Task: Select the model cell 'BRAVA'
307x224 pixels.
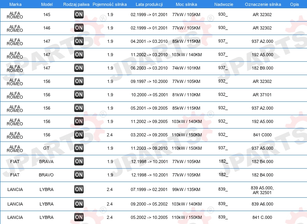Action: 46,162
